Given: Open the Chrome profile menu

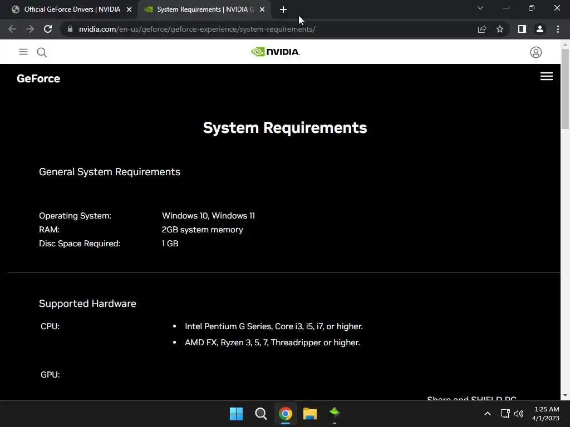Looking at the screenshot, I should pos(540,29).
